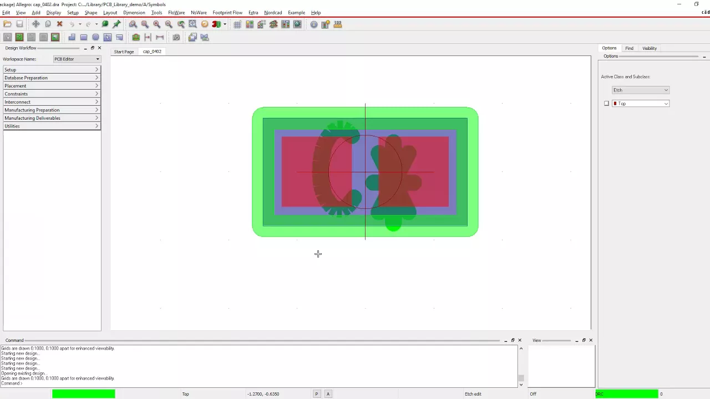The image size is (710, 399).
Task: Open the 3D viewer icon
Action: coord(216,24)
